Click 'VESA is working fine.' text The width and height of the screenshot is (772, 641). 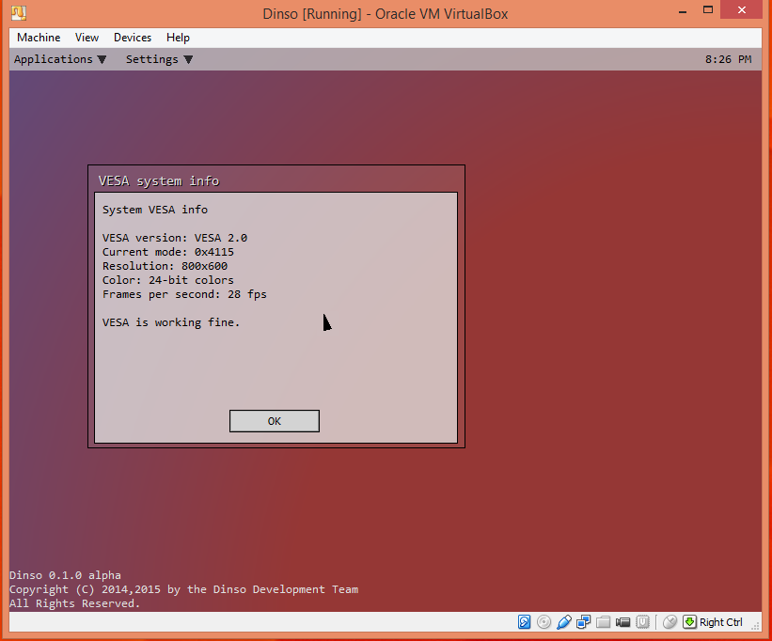171,322
